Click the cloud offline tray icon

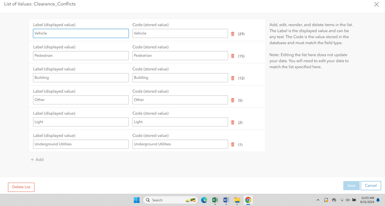334,200
